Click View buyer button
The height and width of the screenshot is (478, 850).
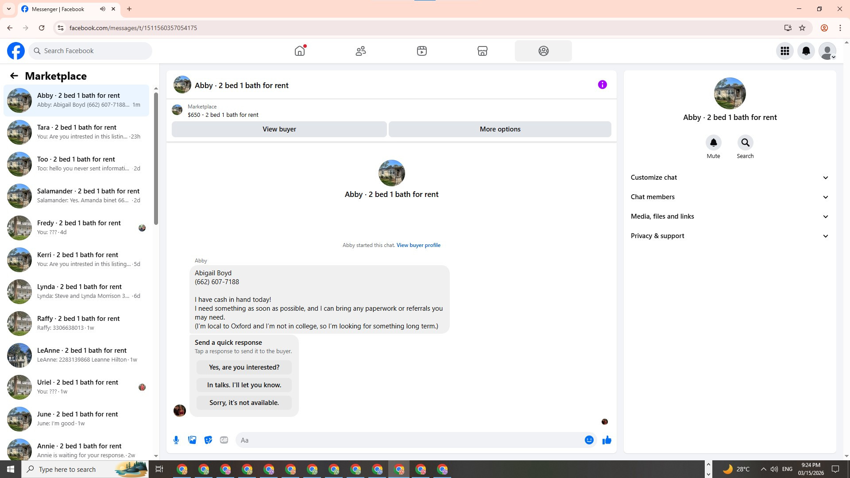tap(279, 129)
